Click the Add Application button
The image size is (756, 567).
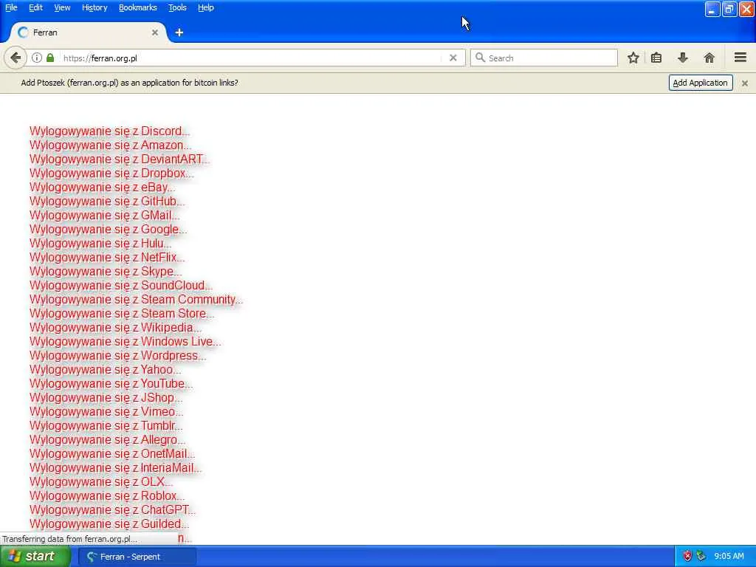(701, 83)
